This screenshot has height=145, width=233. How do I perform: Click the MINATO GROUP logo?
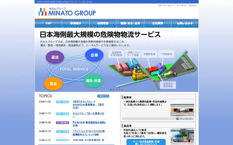click(67, 12)
